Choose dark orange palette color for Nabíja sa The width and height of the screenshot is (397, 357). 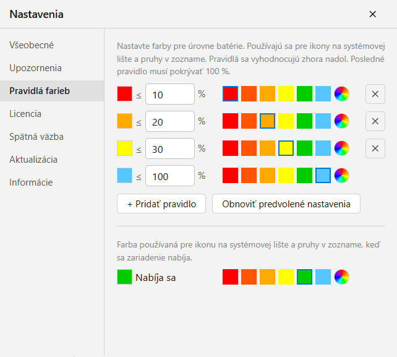[249, 277]
